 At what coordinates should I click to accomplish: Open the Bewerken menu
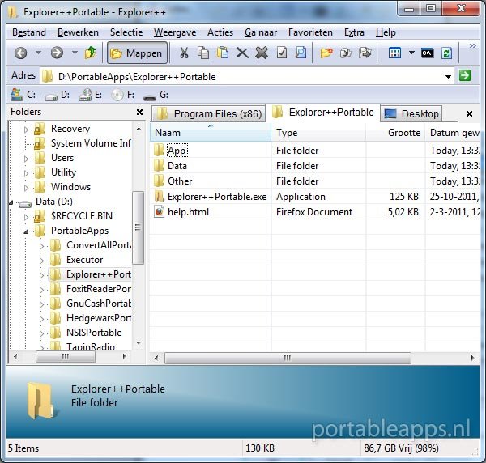[x=78, y=32]
